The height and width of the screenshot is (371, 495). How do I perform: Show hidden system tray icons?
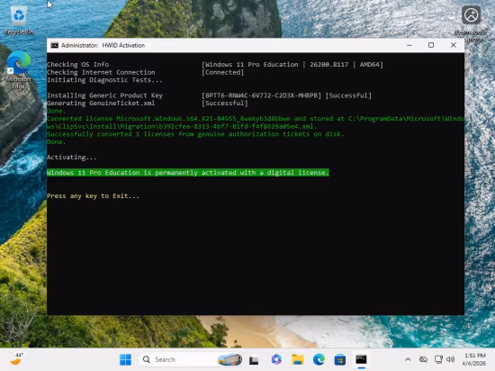point(408,359)
